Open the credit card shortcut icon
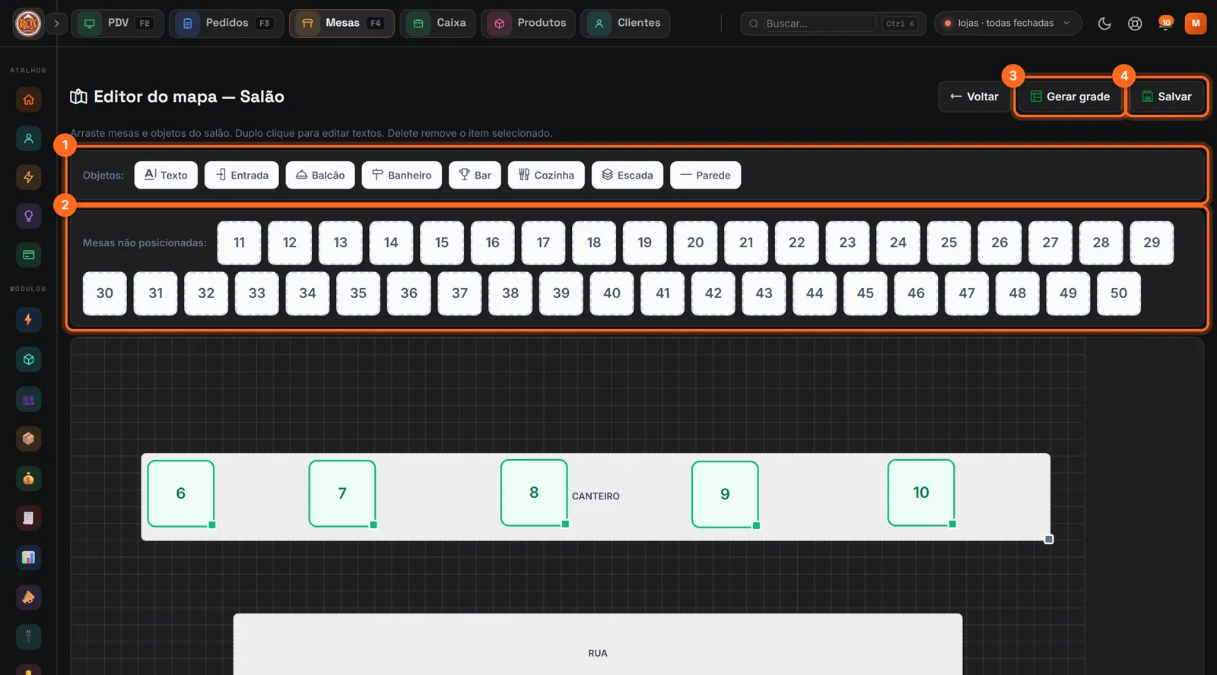Viewport: 1217px width, 675px height. click(28, 255)
